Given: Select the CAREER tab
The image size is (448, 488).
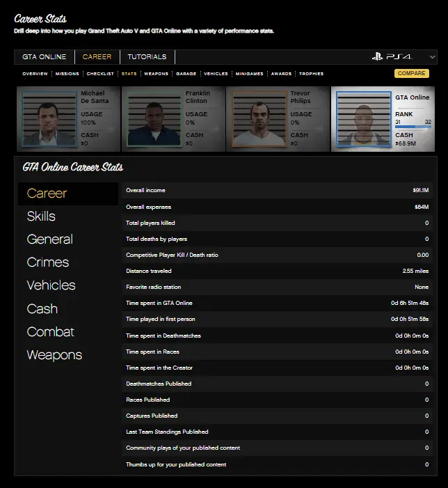Looking at the screenshot, I should point(97,57).
